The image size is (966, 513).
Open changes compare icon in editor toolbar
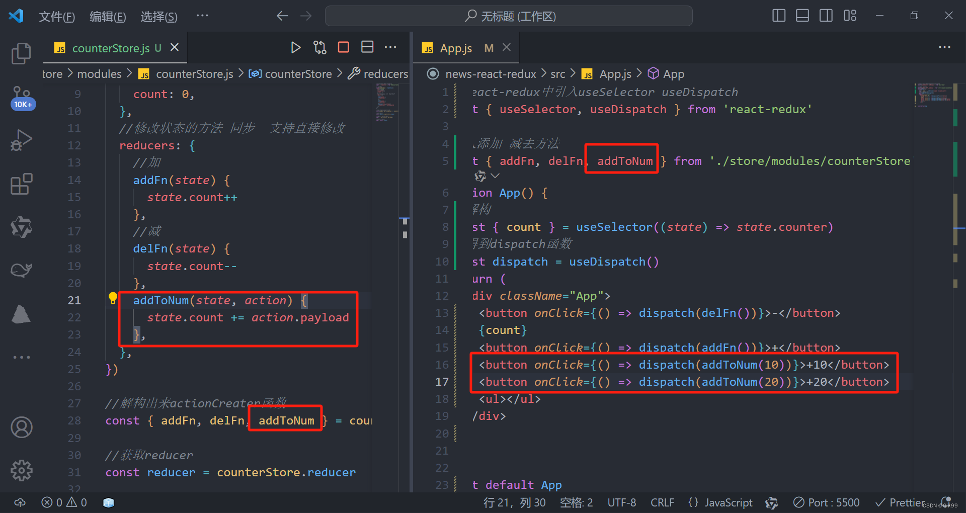[319, 48]
